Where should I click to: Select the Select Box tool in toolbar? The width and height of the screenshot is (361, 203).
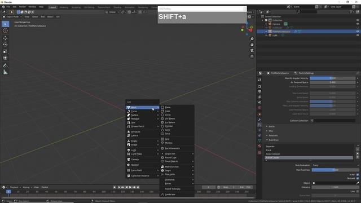(x=5, y=24)
